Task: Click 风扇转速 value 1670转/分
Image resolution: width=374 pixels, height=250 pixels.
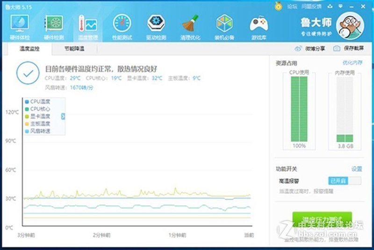Action: (x=81, y=88)
